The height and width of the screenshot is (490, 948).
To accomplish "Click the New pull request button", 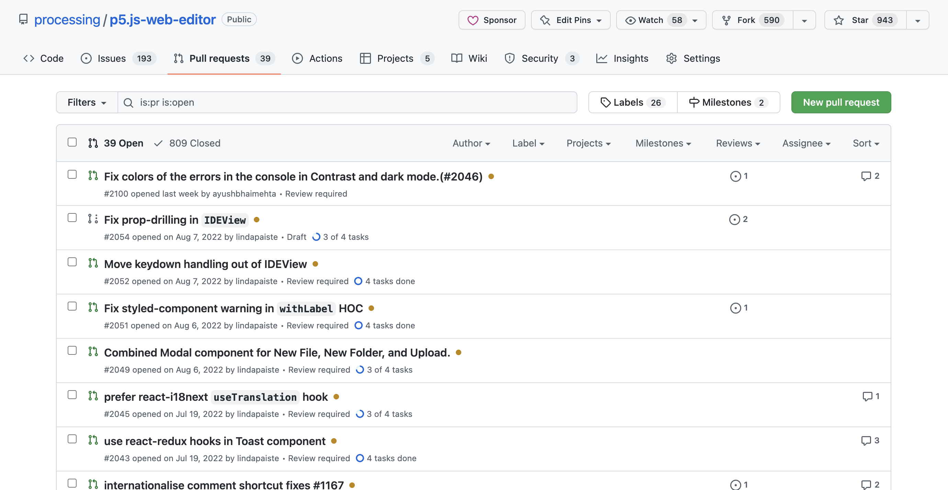I will tap(841, 103).
